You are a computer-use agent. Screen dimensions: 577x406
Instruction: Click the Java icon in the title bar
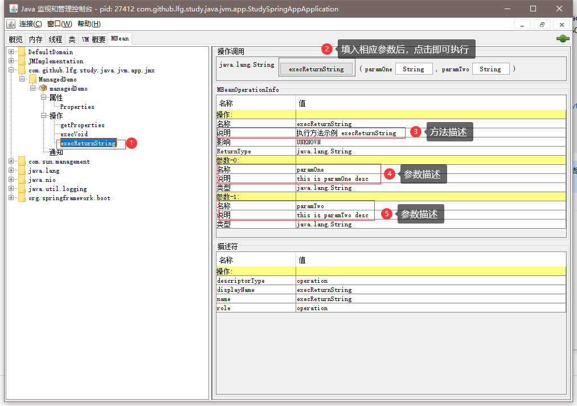pyautogui.click(x=14, y=9)
